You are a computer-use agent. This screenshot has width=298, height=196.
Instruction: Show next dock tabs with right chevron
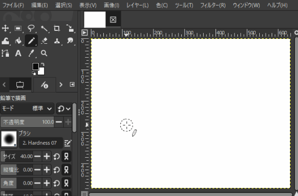click(x=61, y=85)
